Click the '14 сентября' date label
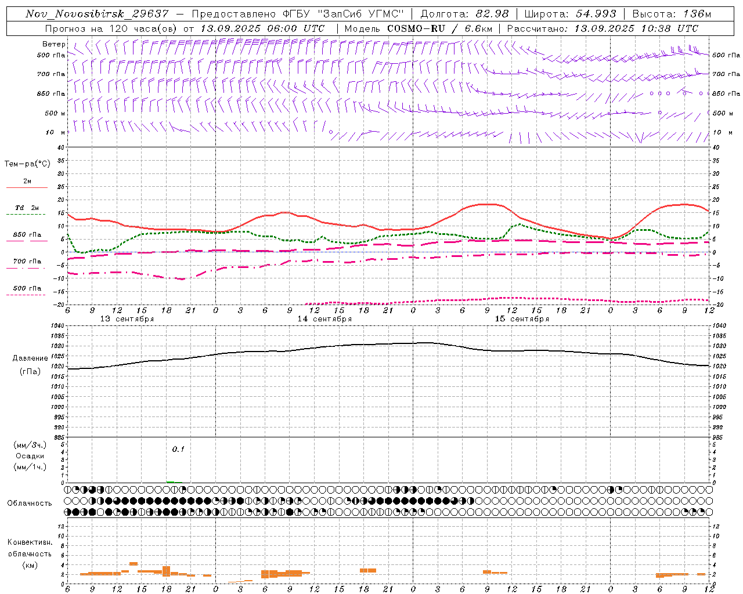 [324, 319]
